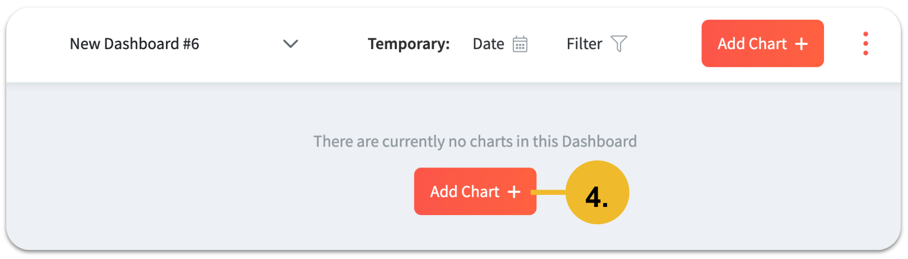
Task: Click the Temporary: label
Action: click(x=408, y=44)
